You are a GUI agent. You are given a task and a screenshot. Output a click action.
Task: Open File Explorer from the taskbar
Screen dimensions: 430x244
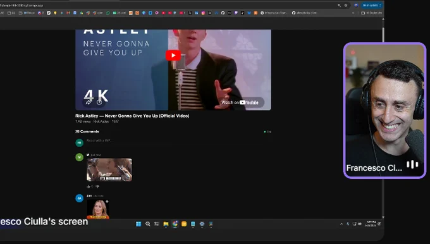(166, 224)
